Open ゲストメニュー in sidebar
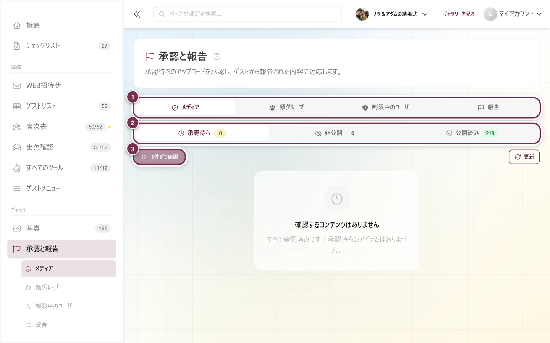Image resolution: width=550 pixels, height=343 pixels. tap(61, 189)
